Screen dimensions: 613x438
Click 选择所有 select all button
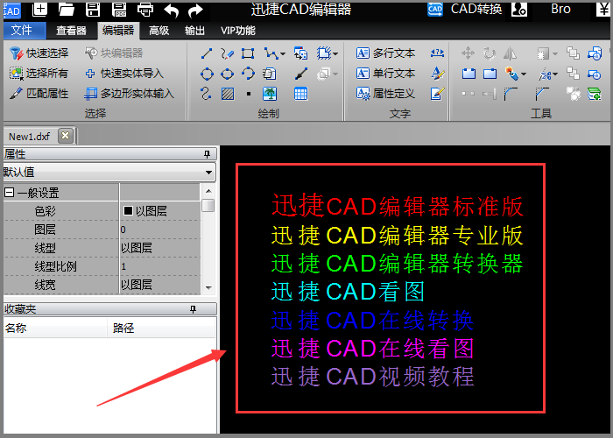coord(39,73)
